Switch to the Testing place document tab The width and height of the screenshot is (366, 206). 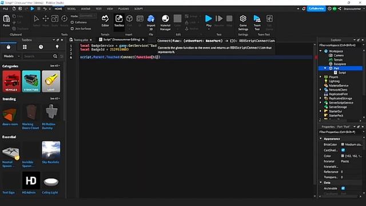[81, 40]
